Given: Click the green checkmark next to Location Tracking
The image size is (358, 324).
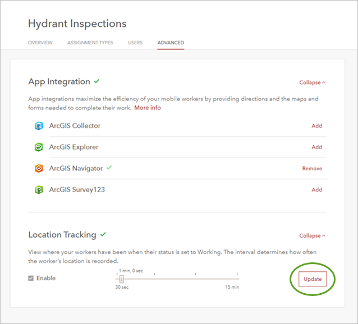Looking at the screenshot, I should 103,234.
